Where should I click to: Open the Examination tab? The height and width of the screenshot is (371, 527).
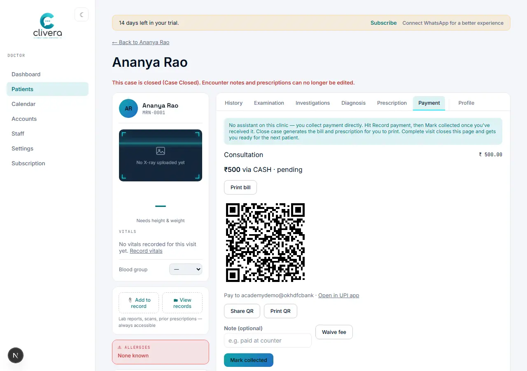pos(269,103)
